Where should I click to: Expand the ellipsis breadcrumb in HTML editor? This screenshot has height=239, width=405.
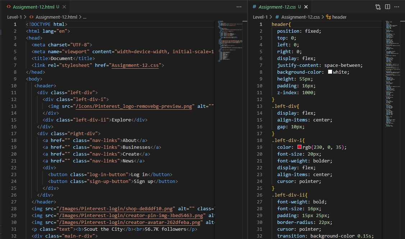(x=85, y=17)
